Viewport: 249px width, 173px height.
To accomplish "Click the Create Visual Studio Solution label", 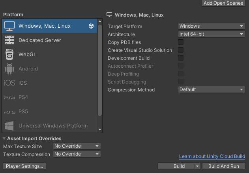I will click(140, 50).
